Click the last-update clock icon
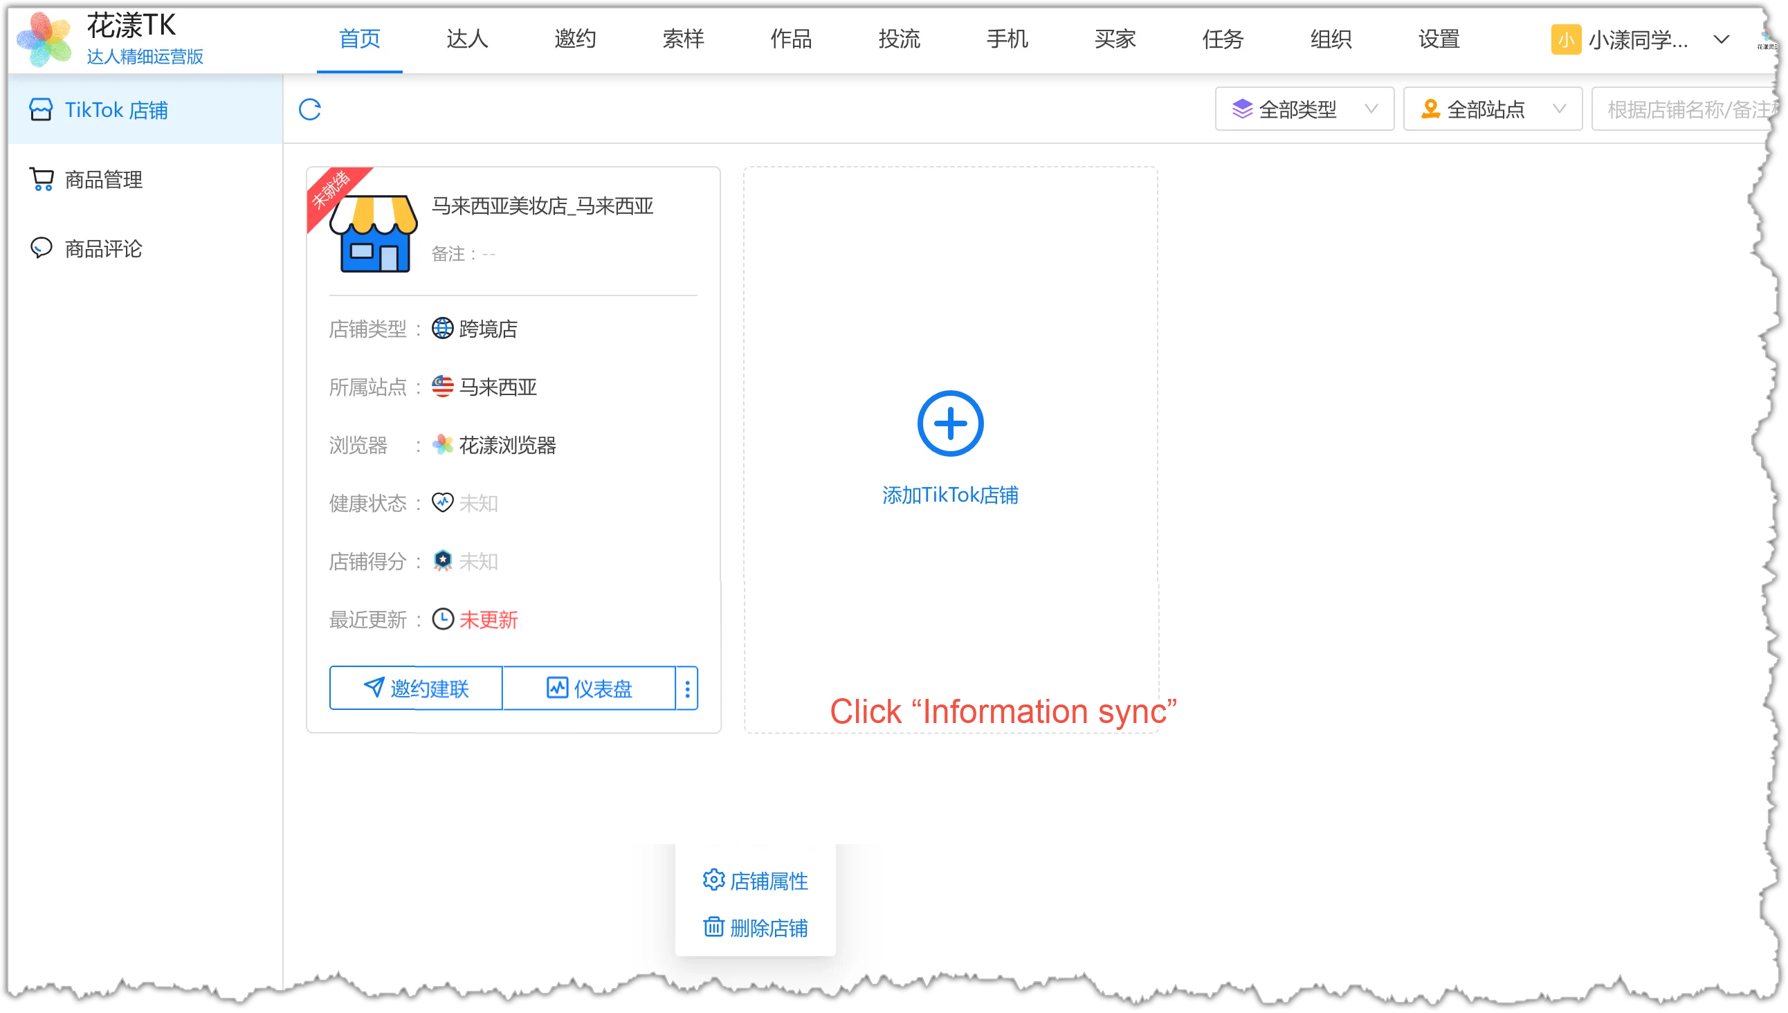The height and width of the screenshot is (1013, 1788). click(x=442, y=619)
